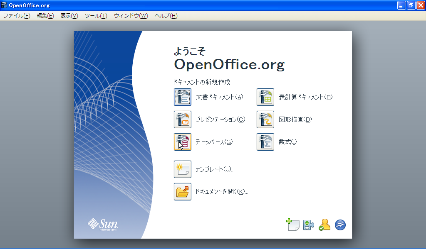This screenshot has height=249, width=426.
Task: Start a new drawing via Draw icon
Action: pos(265,120)
